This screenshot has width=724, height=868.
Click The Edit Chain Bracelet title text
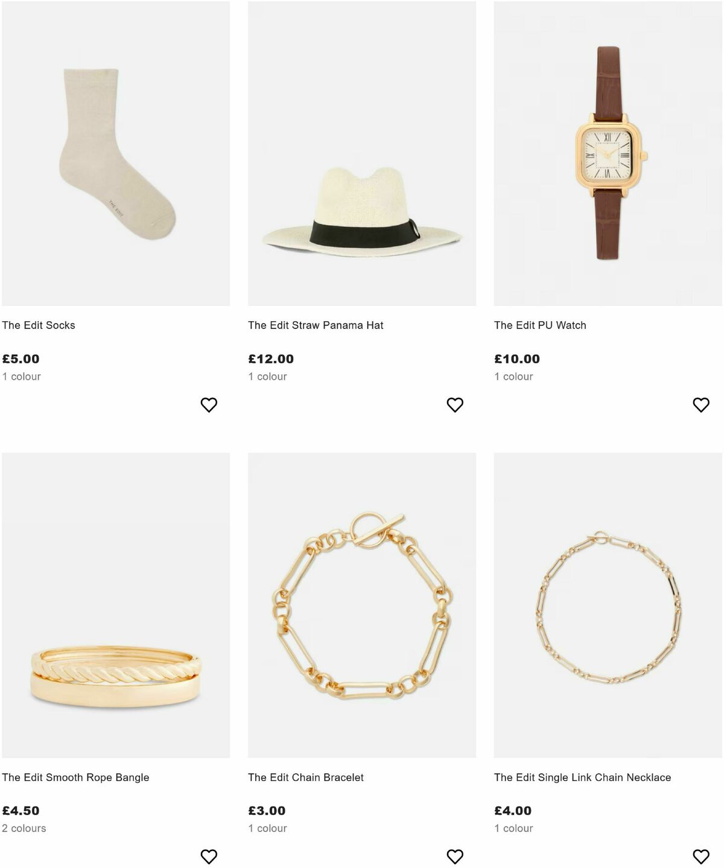point(305,777)
